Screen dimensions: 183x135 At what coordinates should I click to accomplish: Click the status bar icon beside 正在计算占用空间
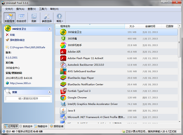(123, 132)
